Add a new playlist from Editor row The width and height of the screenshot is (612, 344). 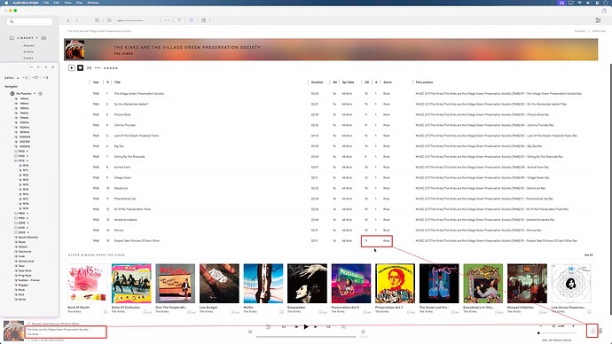coord(26,78)
